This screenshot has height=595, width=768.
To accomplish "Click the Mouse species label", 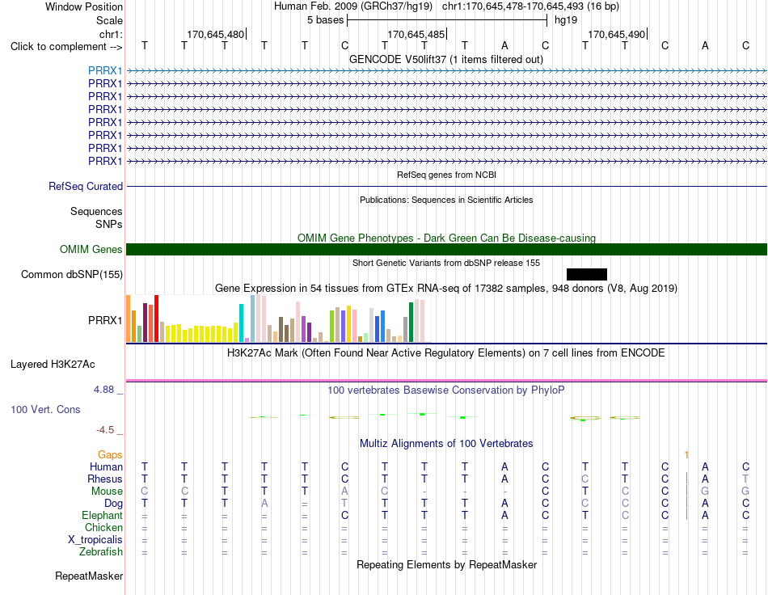I will (x=107, y=492).
